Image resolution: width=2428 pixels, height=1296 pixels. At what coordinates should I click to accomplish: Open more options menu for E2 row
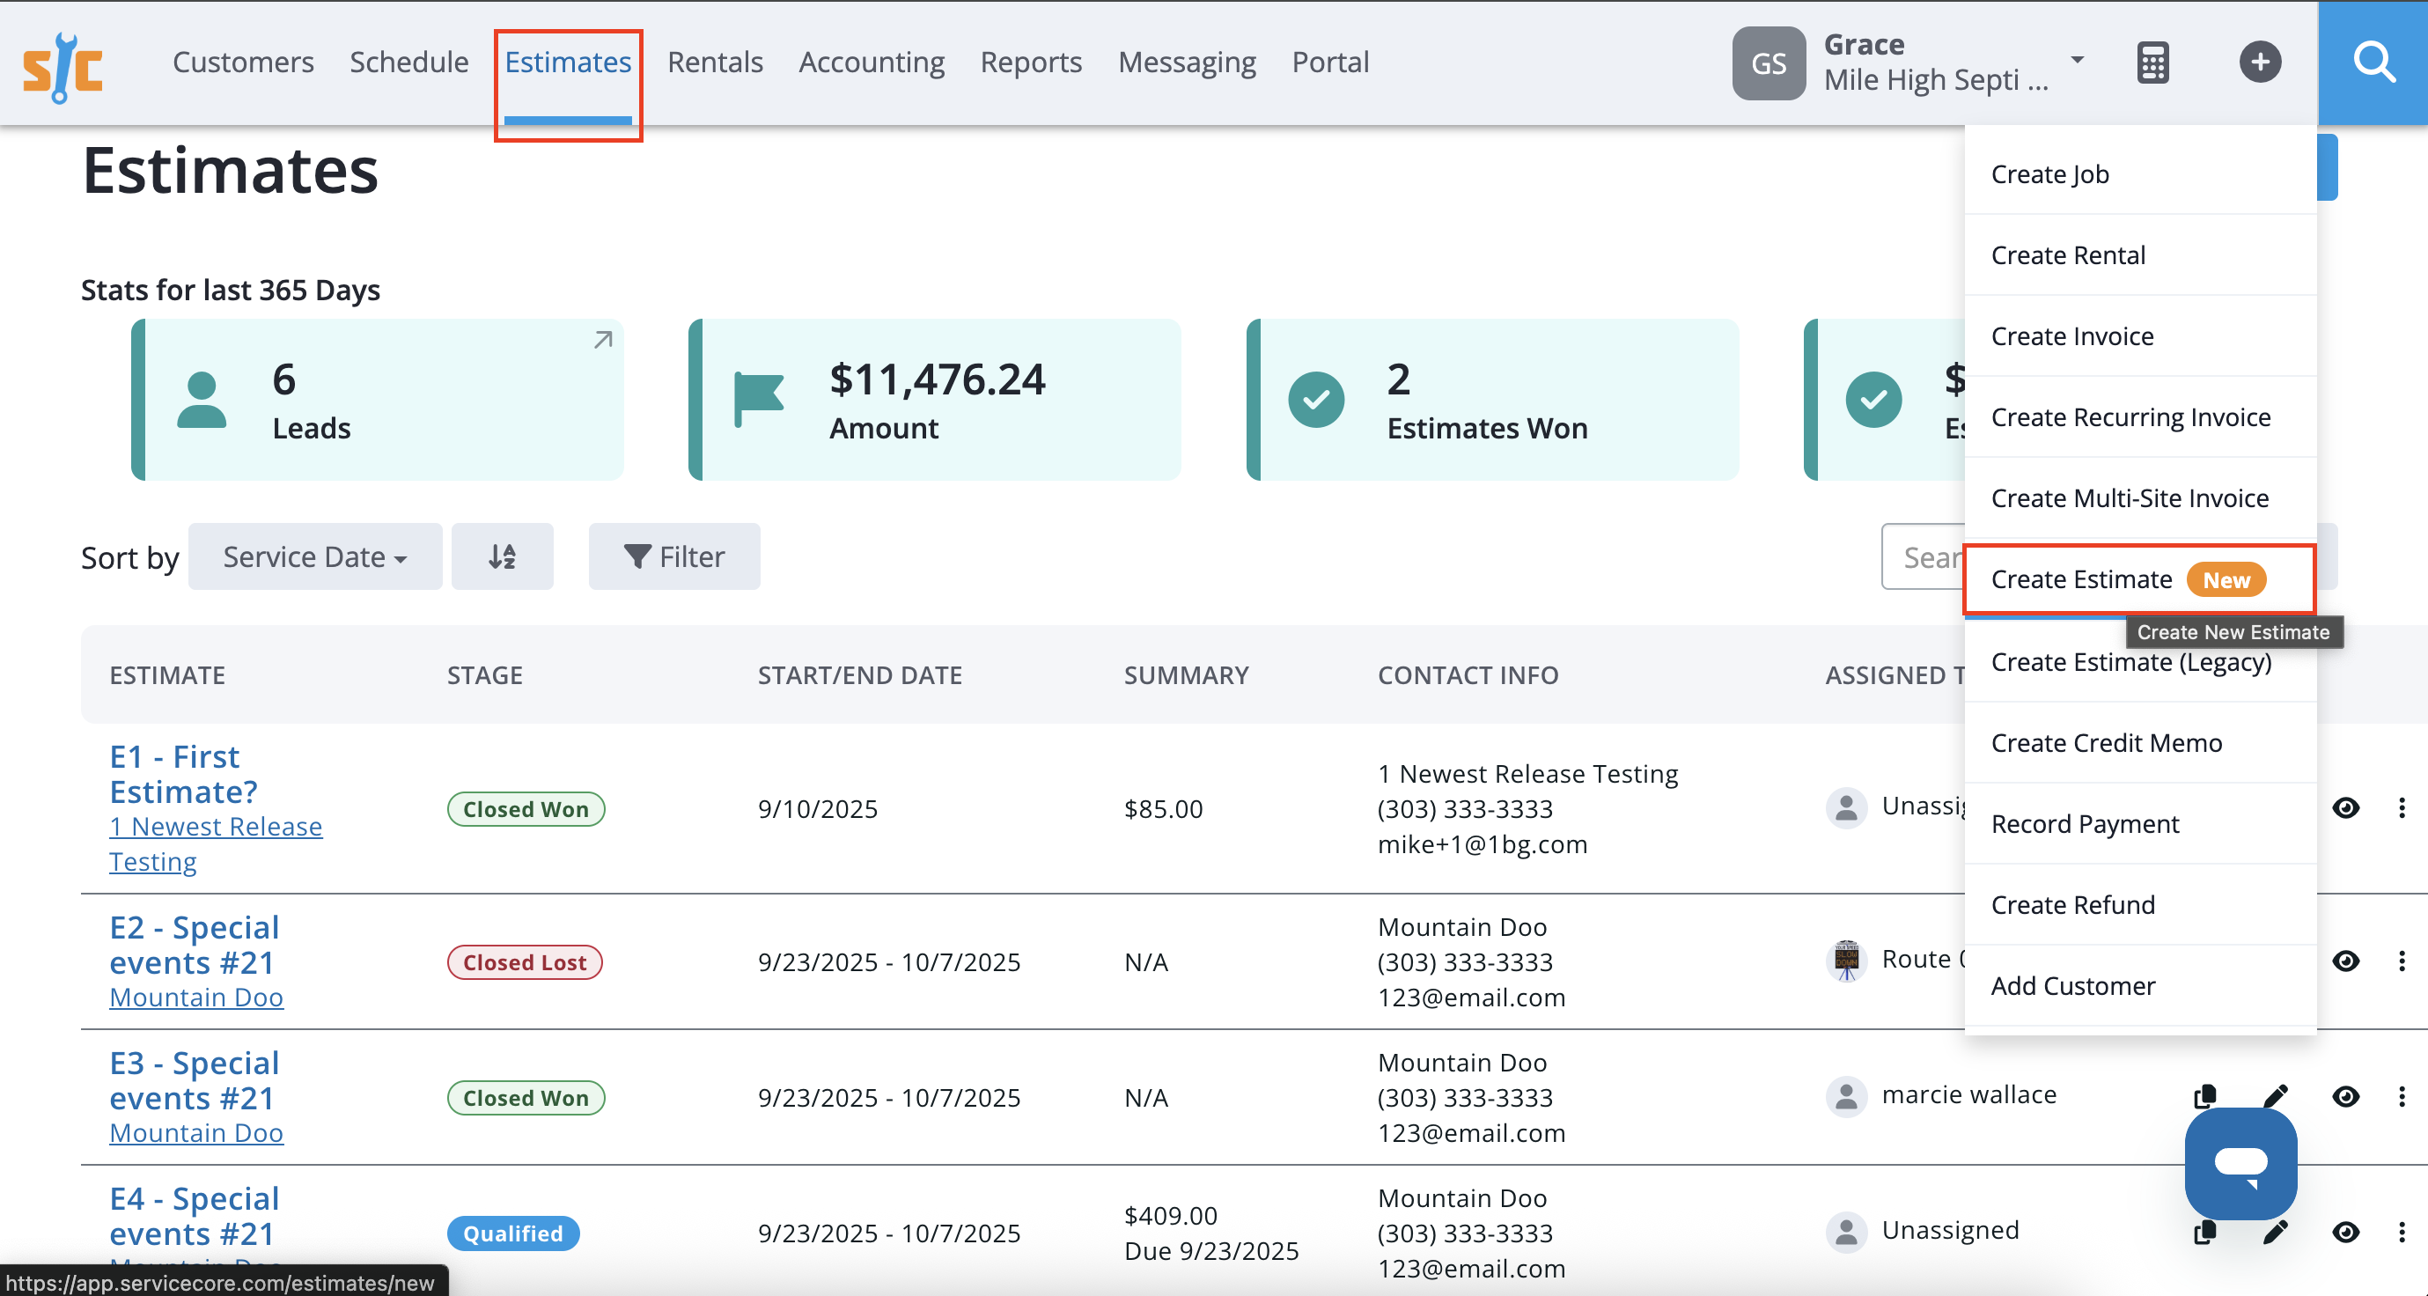(2401, 961)
